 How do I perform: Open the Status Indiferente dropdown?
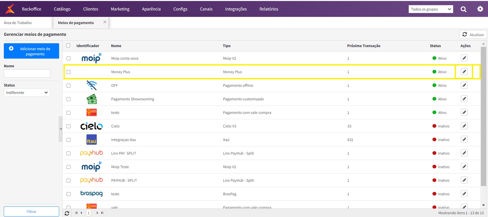click(27, 93)
